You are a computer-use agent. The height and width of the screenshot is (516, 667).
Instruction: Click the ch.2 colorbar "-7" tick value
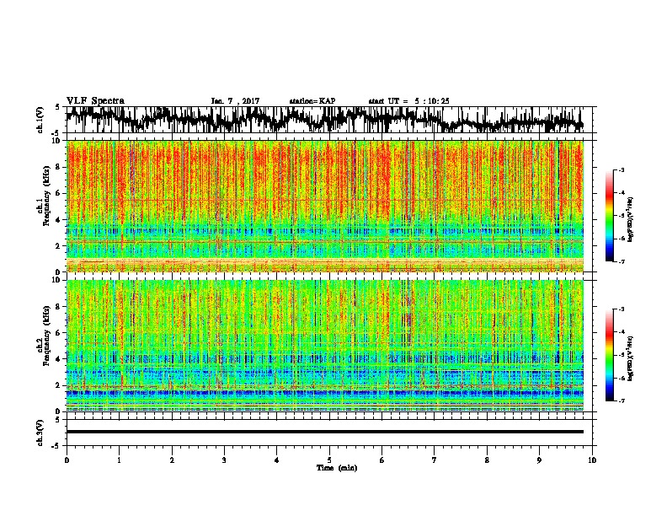(621, 400)
